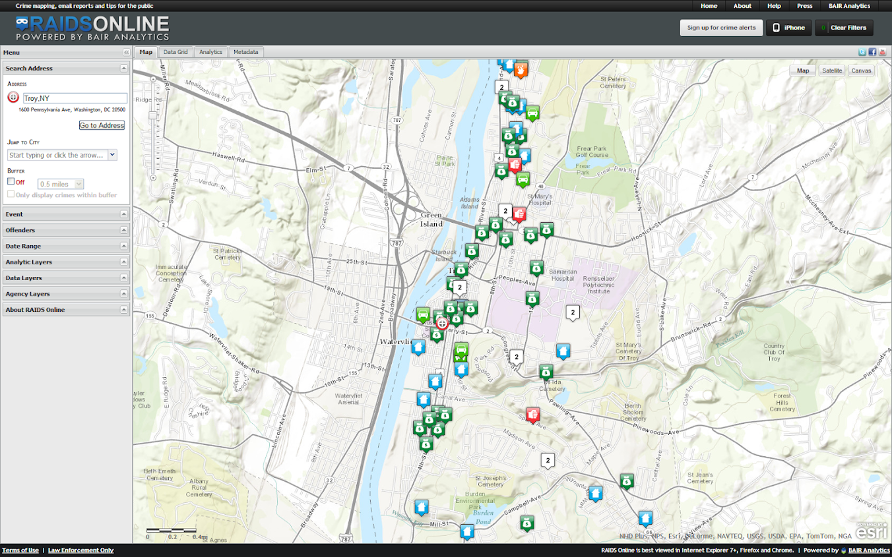Click the red address target marker on the map
Image resolution: width=892 pixels, height=557 pixels.
pyautogui.click(x=442, y=324)
